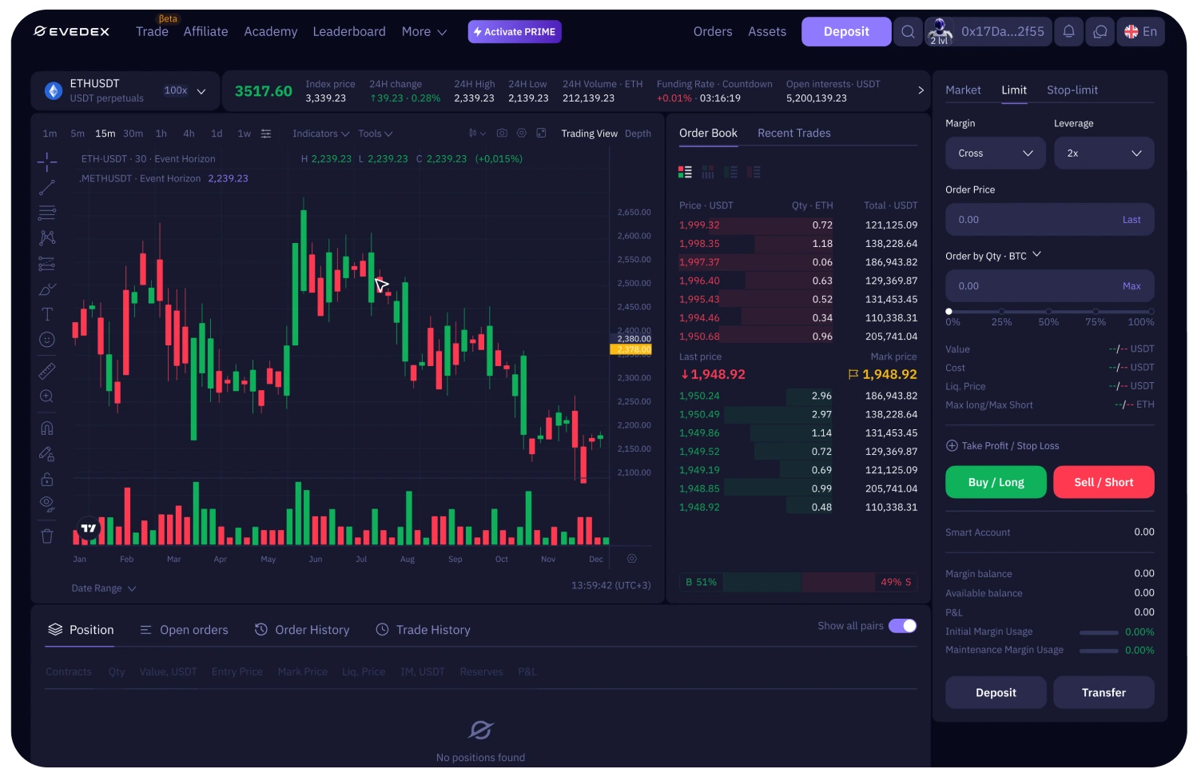The width and height of the screenshot is (1197, 777).
Task: Click the ruler measure tool
Action: point(47,371)
